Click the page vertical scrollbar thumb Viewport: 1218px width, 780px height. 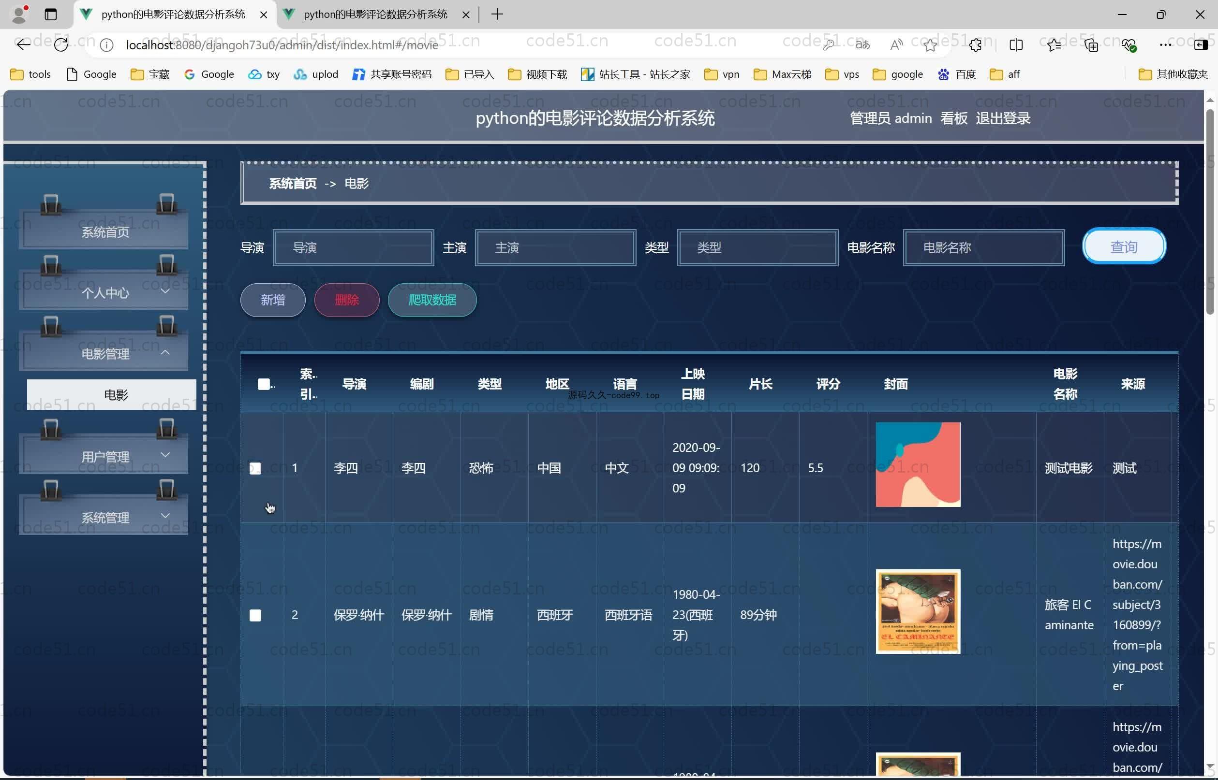(x=1210, y=212)
